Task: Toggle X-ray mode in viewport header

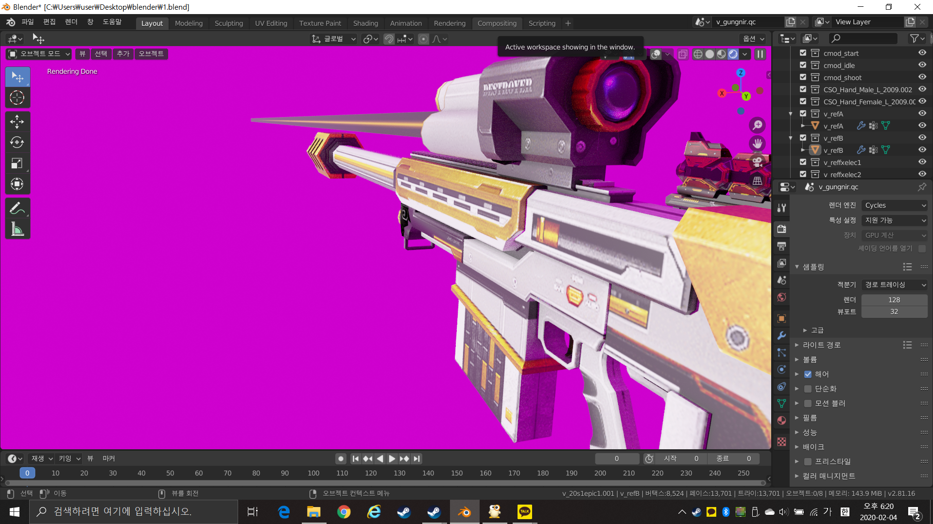Action: (682, 54)
